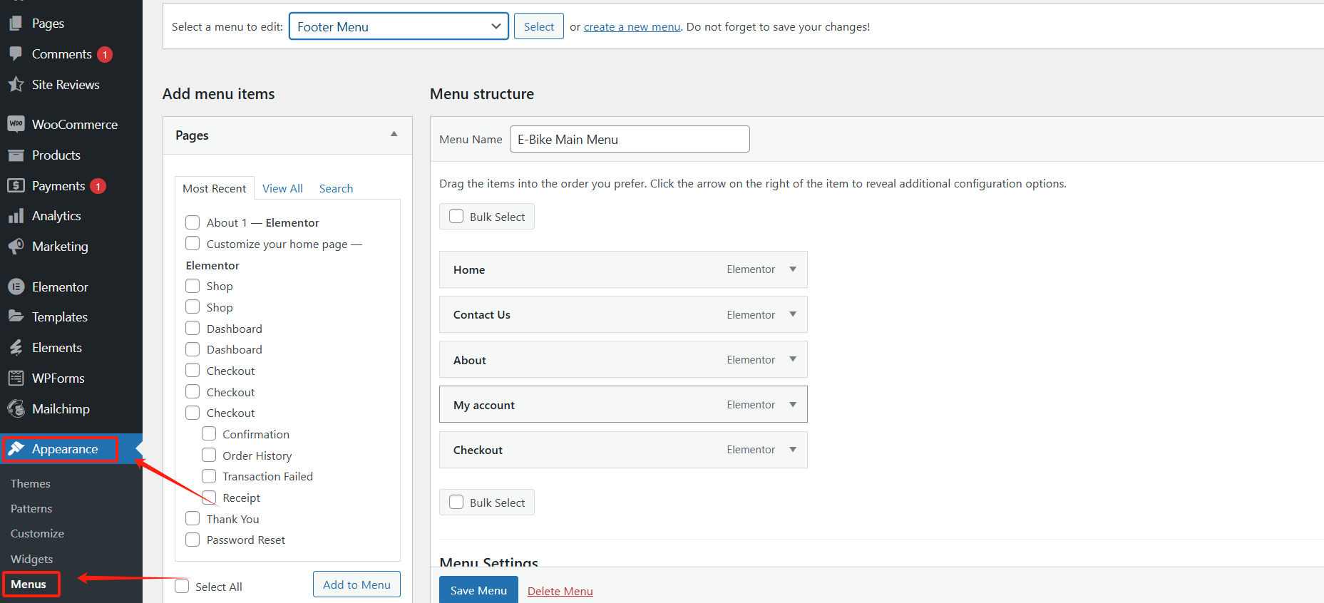Click the Menu Name input field
The image size is (1324, 603).
click(630, 139)
